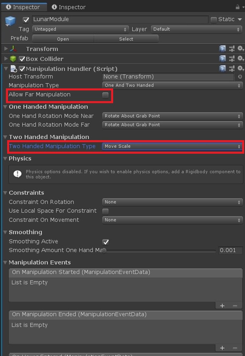Open Box Collider gear settings menu

pyautogui.click(x=241, y=59)
